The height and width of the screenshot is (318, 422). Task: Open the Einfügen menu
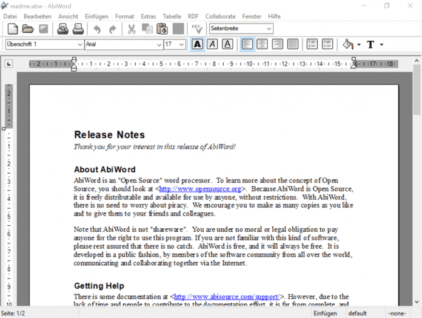(x=97, y=16)
